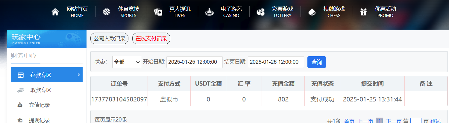Click the chess spade icon

312,12
